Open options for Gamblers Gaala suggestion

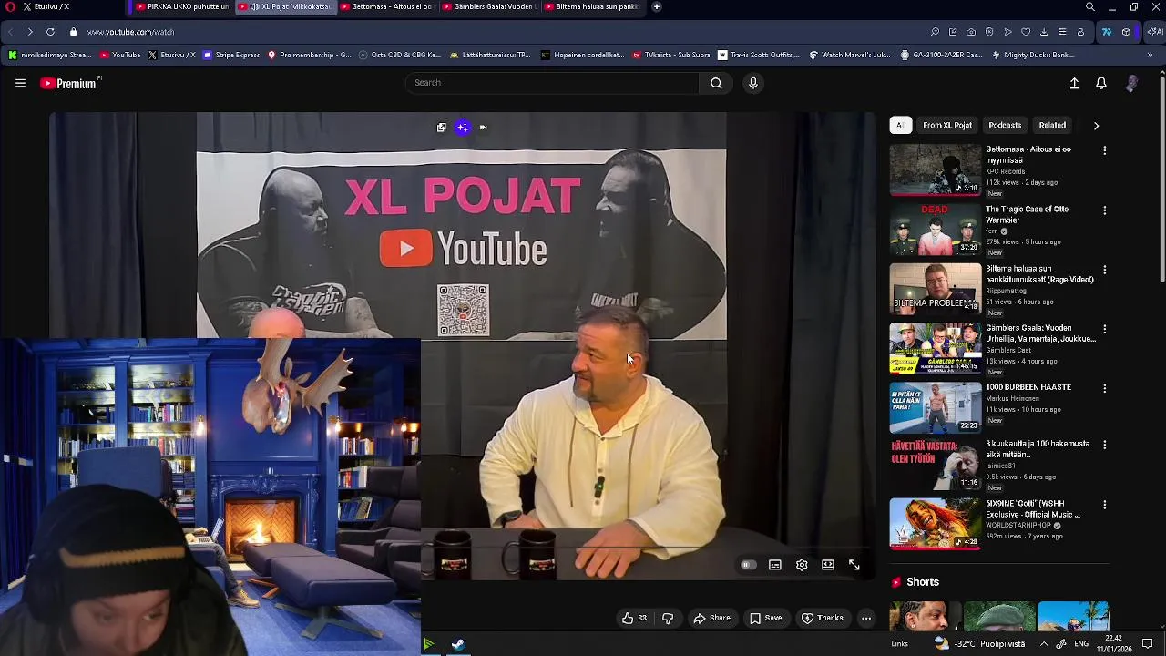[x=1105, y=329]
